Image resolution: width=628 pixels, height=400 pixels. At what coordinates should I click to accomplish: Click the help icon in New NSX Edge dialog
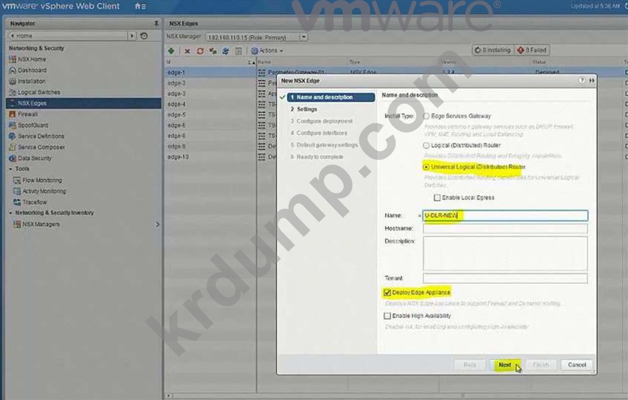[582, 81]
